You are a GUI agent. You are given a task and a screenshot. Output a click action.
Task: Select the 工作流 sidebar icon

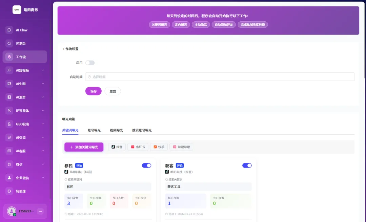click(9, 57)
